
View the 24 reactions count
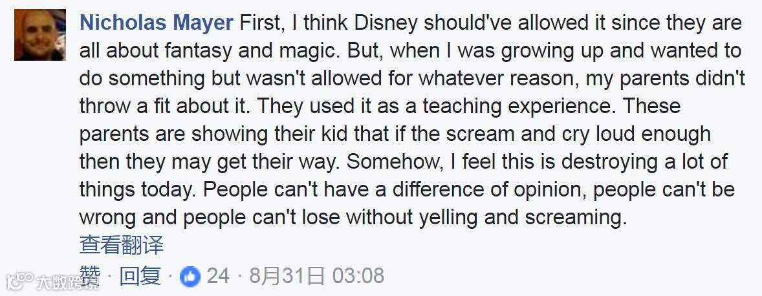click(x=218, y=276)
